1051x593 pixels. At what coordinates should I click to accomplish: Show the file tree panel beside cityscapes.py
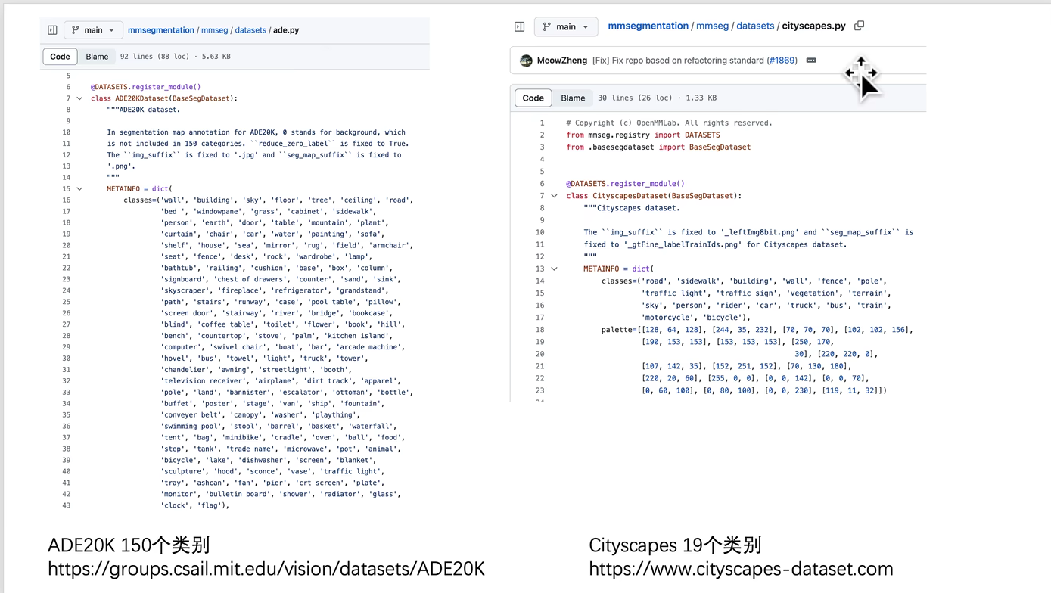519,26
